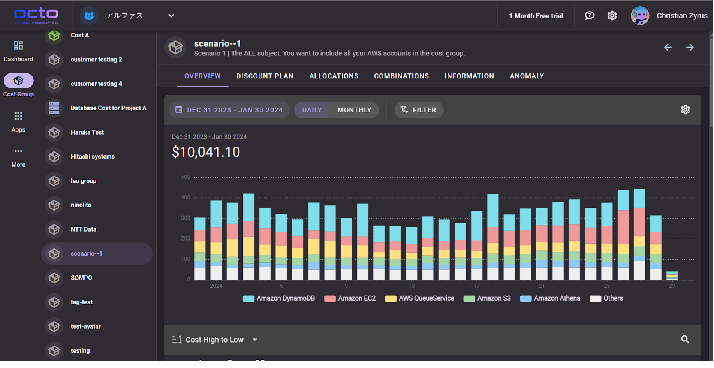This screenshot has width=714, height=368.
Task: Select ninolito cost group
Action: pyautogui.click(x=97, y=205)
